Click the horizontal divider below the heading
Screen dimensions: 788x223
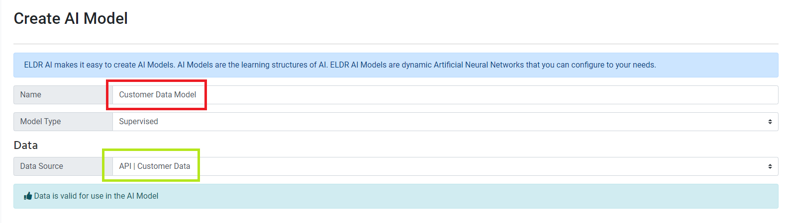(395, 44)
